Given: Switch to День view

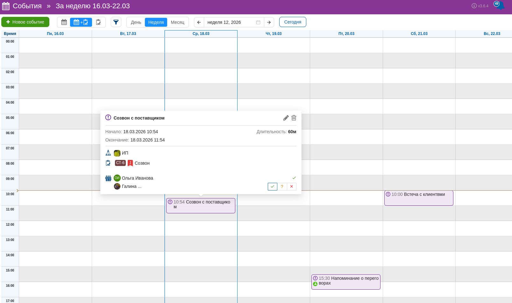Looking at the screenshot, I should pos(136,22).
